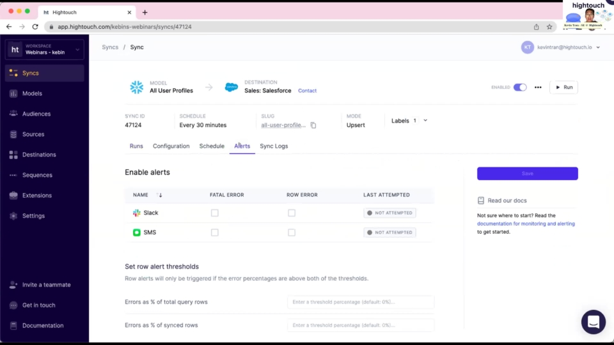Click the total query rows threshold field
This screenshot has width=614, height=345.
(x=360, y=302)
